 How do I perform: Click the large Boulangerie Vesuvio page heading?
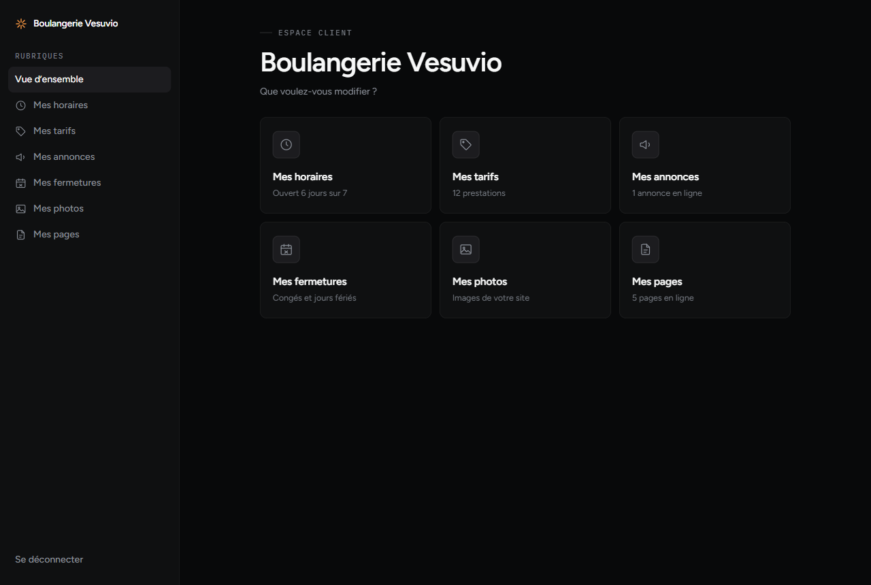point(381,63)
